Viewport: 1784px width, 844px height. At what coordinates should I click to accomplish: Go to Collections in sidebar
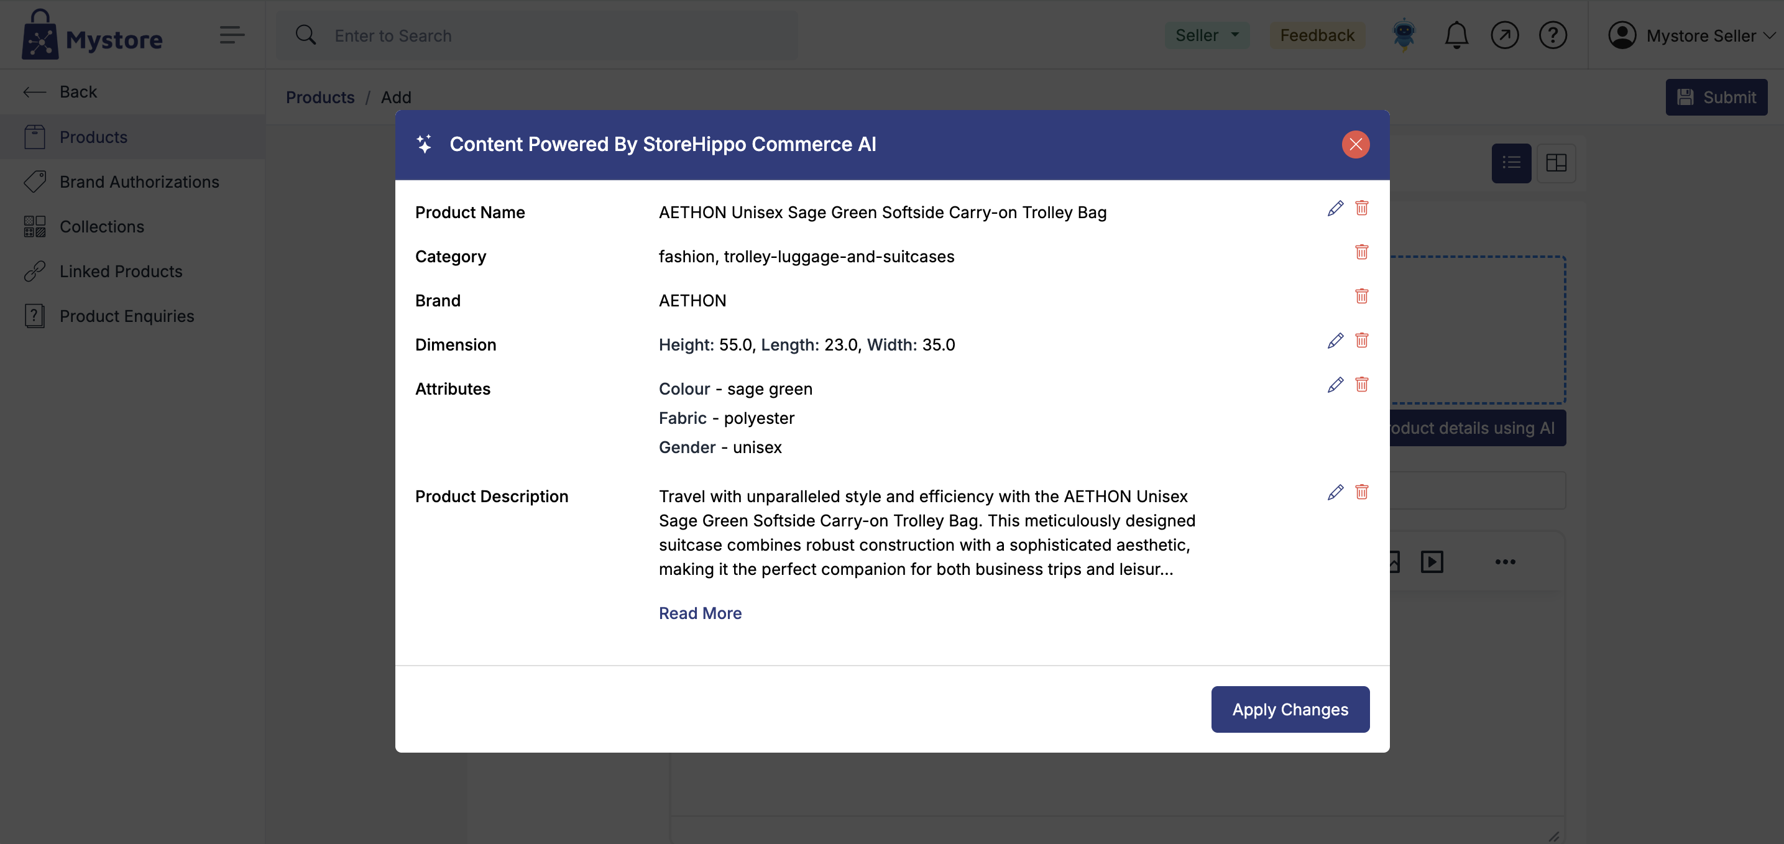102,226
